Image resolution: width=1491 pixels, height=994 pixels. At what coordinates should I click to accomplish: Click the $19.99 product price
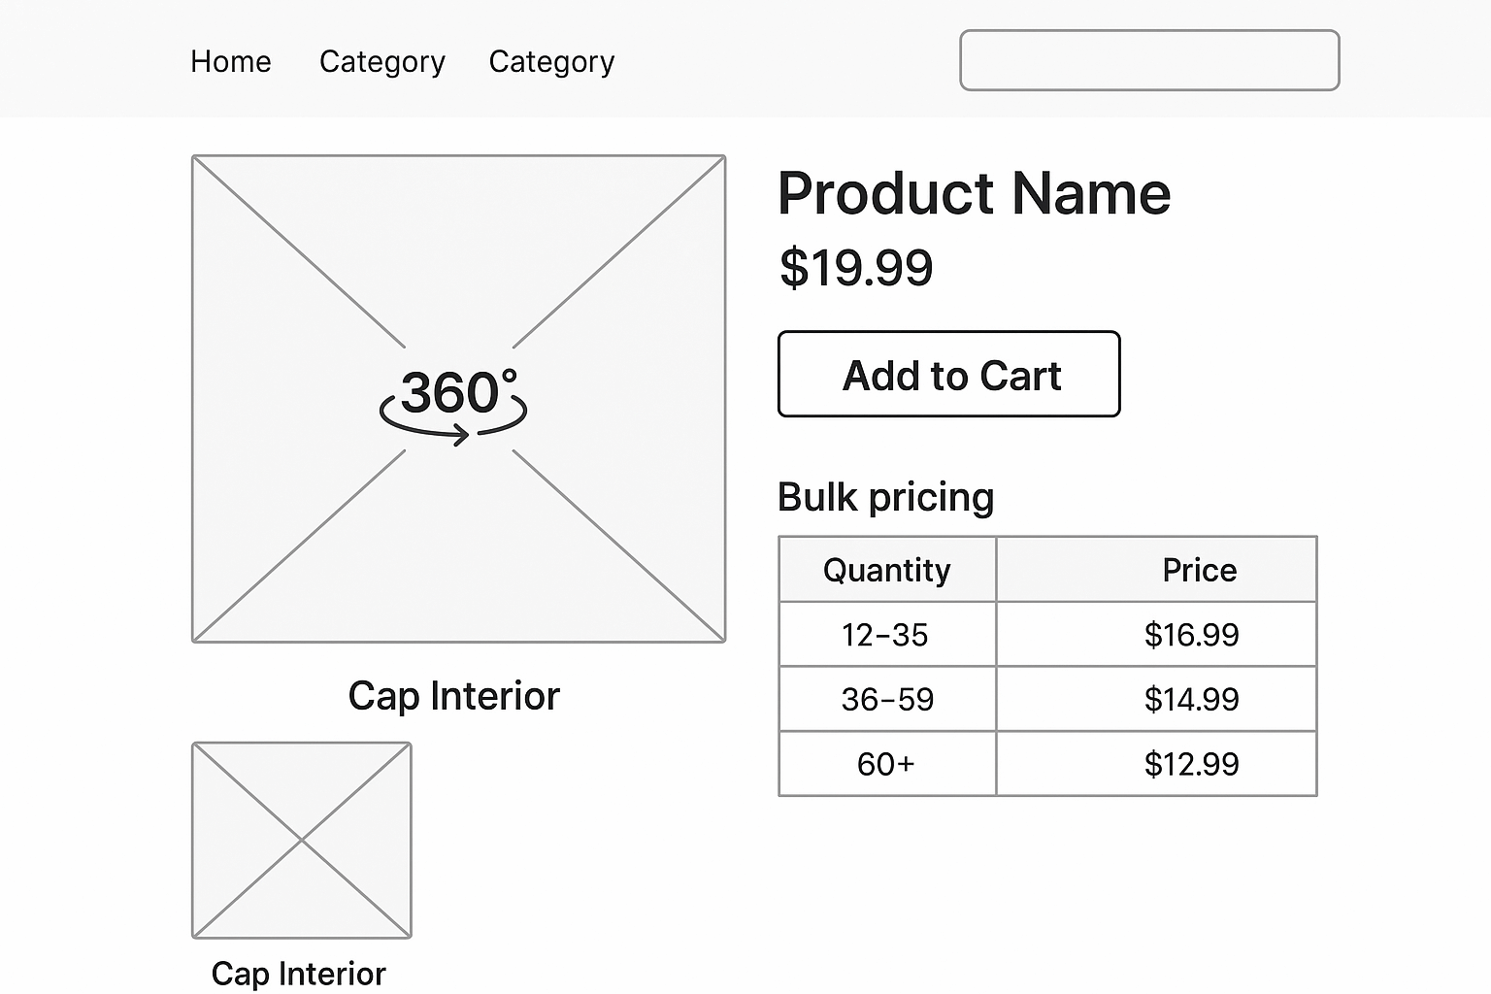[x=855, y=268]
